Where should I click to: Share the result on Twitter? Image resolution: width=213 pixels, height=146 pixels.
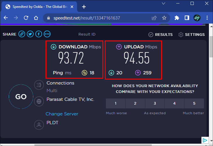pos(30,34)
